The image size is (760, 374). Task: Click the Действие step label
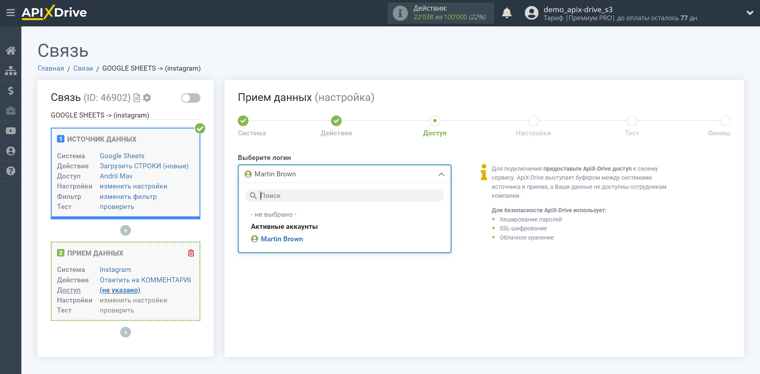[336, 133]
